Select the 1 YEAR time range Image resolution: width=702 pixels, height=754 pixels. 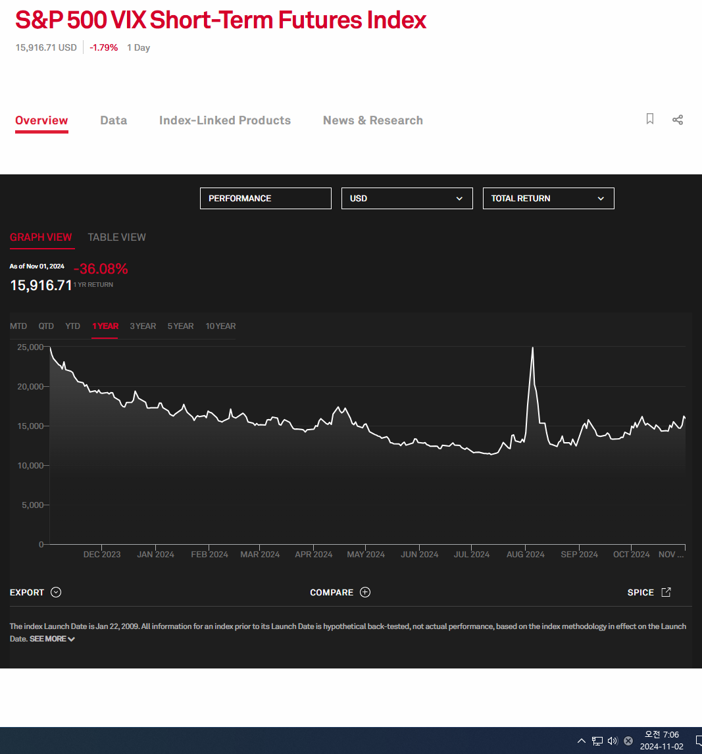[105, 326]
